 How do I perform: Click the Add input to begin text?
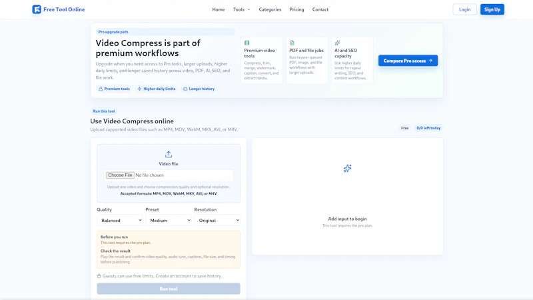pos(347,219)
